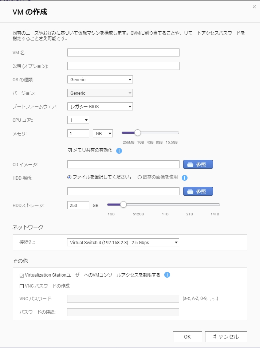This screenshot has width=260, height=348.
Task: Open the memory unit GB dropdown
Action: pyautogui.click(x=103, y=134)
